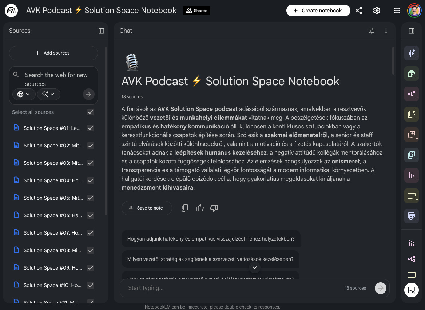Send the chat message arrow button
The height and width of the screenshot is (310, 425).
381,288
